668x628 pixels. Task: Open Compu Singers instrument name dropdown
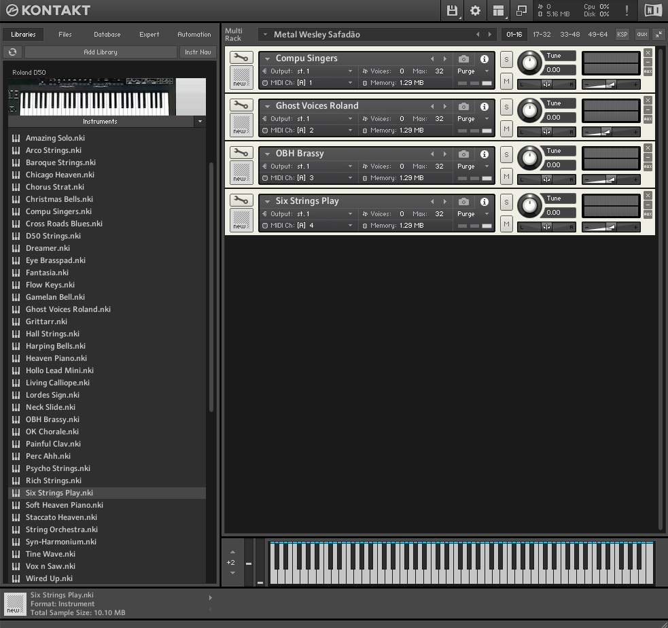coord(268,59)
